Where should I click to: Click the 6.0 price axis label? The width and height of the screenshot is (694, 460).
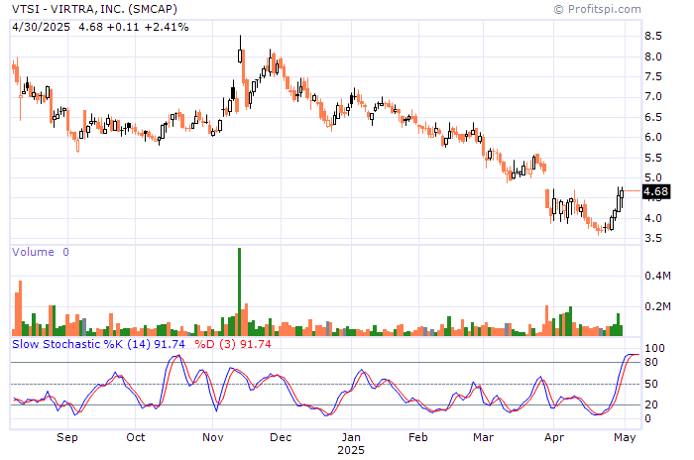point(652,137)
